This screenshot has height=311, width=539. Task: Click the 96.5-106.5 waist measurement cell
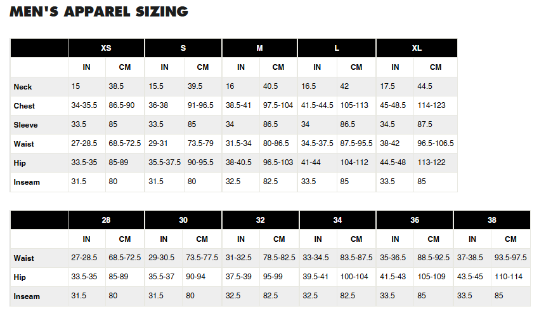(435, 144)
